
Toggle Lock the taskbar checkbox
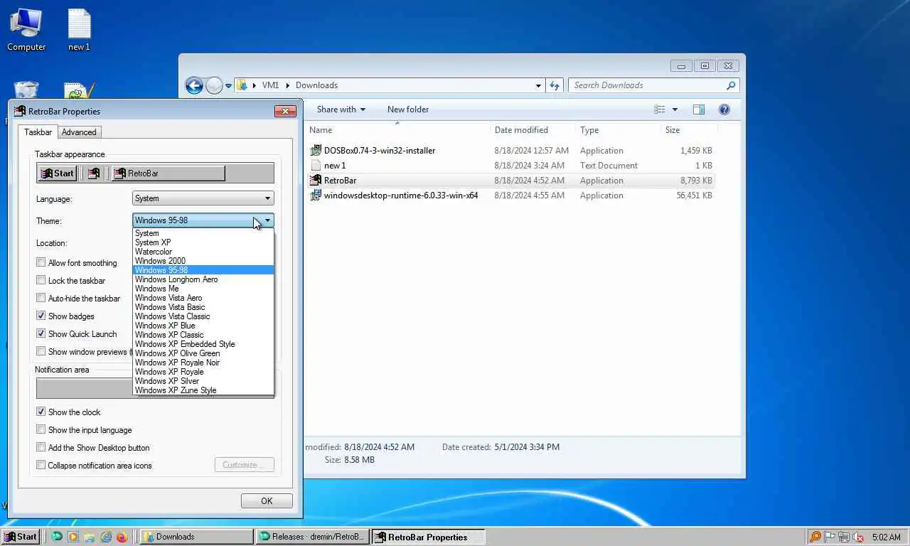[x=41, y=281]
